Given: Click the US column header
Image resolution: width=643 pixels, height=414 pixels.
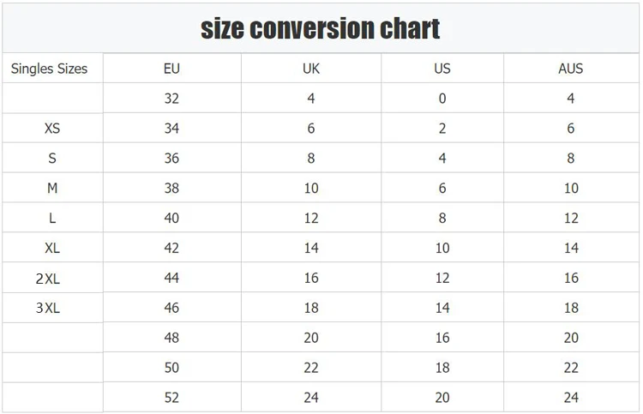Looking at the screenshot, I should click(442, 69).
